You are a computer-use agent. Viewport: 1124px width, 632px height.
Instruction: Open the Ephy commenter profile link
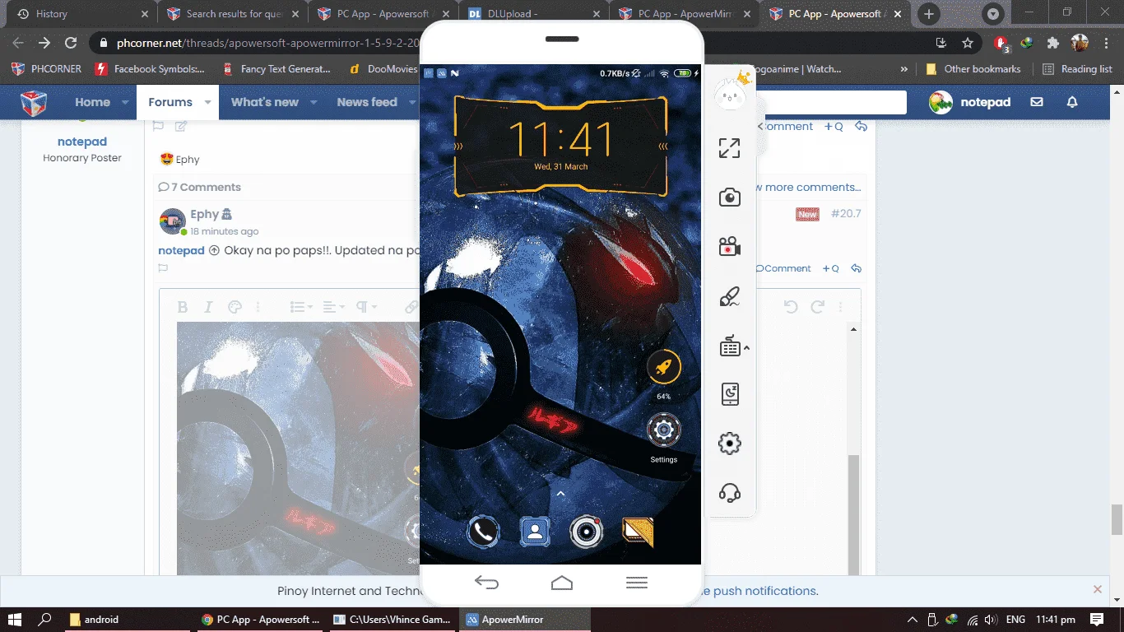coord(204,214)
